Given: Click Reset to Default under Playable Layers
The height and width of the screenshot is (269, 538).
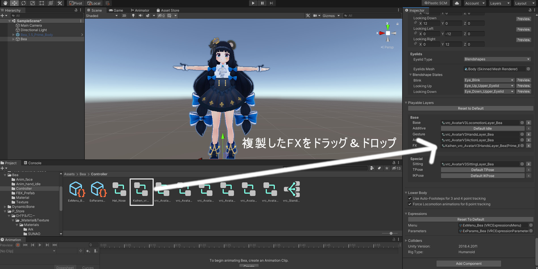Looking at the screenshot, I should (471, 108).
